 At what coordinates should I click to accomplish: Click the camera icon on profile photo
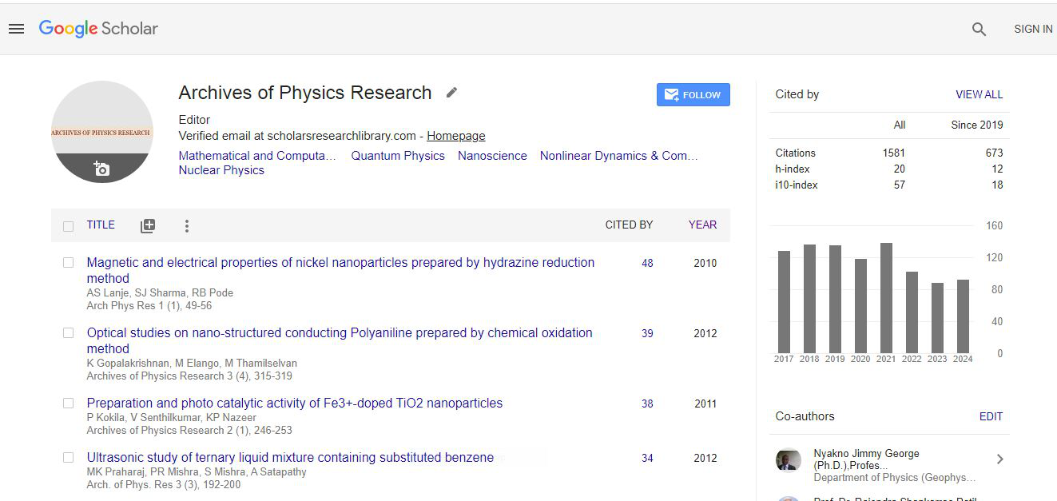101,169
